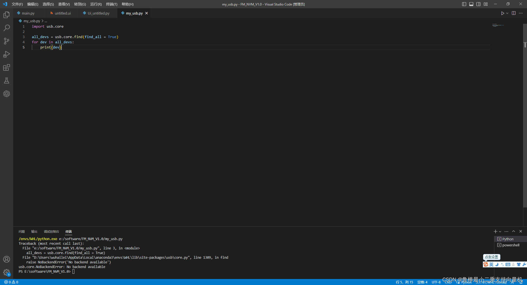Open the Testing flask view
Image resolution: width=527 pixels, height=285 pixels.
pos(7,81)
